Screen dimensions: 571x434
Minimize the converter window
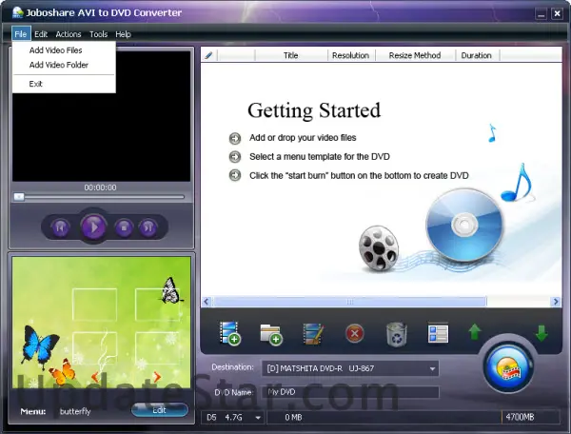tap(541, 14)
